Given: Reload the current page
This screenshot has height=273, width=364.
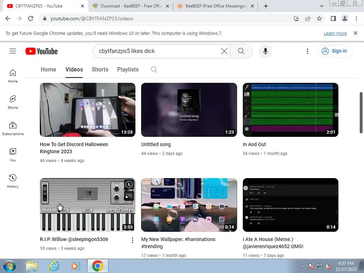Looking at the screenshot, I should 31,18.
